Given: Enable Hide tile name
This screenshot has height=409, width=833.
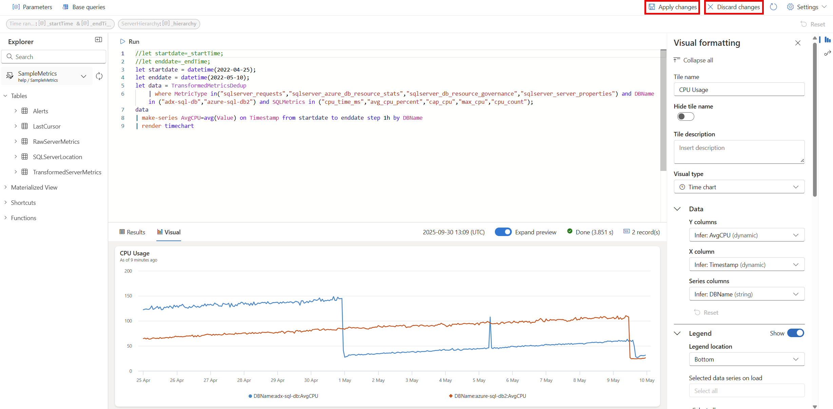Looking at the screenshot, I should click(x=685, y=116).
